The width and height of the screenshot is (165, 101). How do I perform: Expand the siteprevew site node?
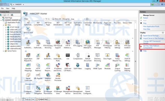[x=6, y=44]
